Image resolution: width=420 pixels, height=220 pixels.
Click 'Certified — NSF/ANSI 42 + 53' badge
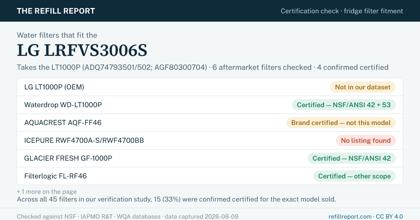point(344,105)
